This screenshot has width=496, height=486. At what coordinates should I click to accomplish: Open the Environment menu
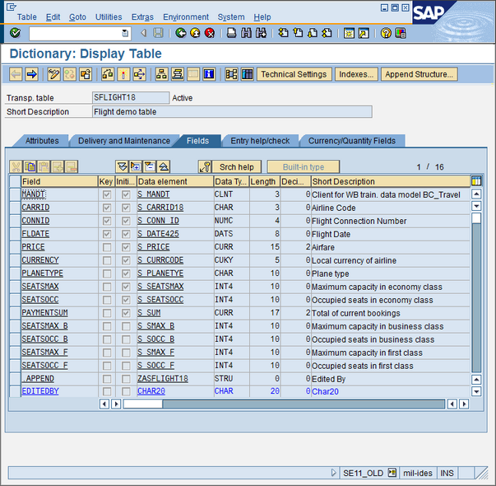(186, 17)
